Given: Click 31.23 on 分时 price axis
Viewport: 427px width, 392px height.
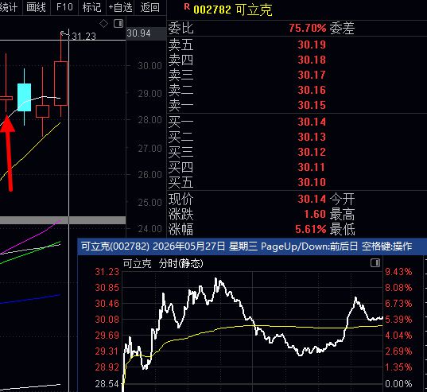Looking at the screenshot, I should pyautogui.click(x=107, y=272).
